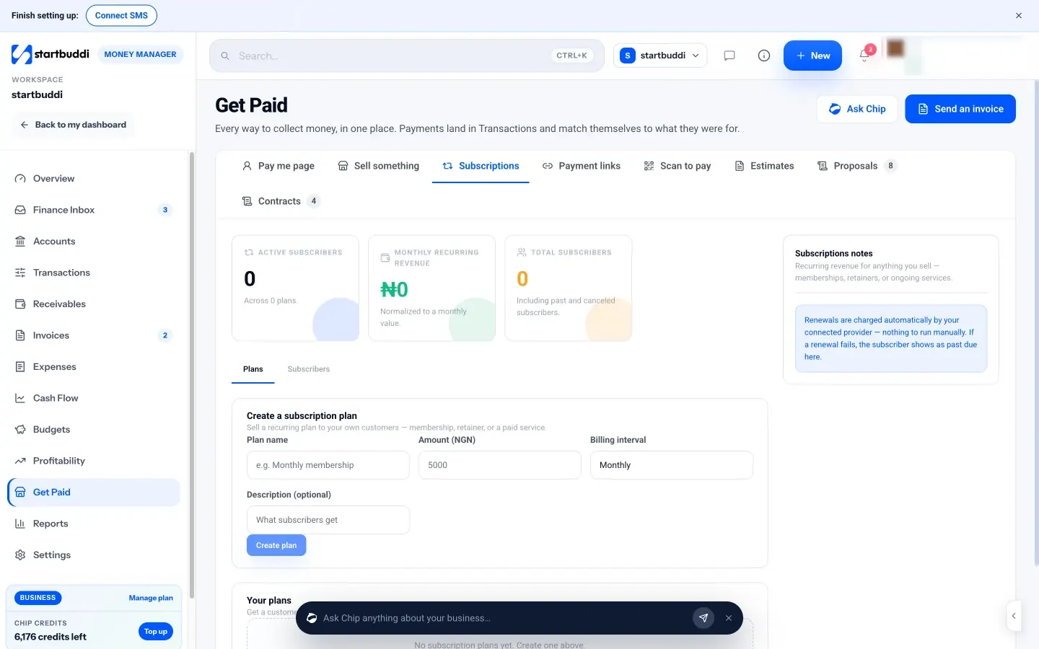Viewport: 1039px width, 649px height.
Task: Click the New button
Action: point(812,56)
